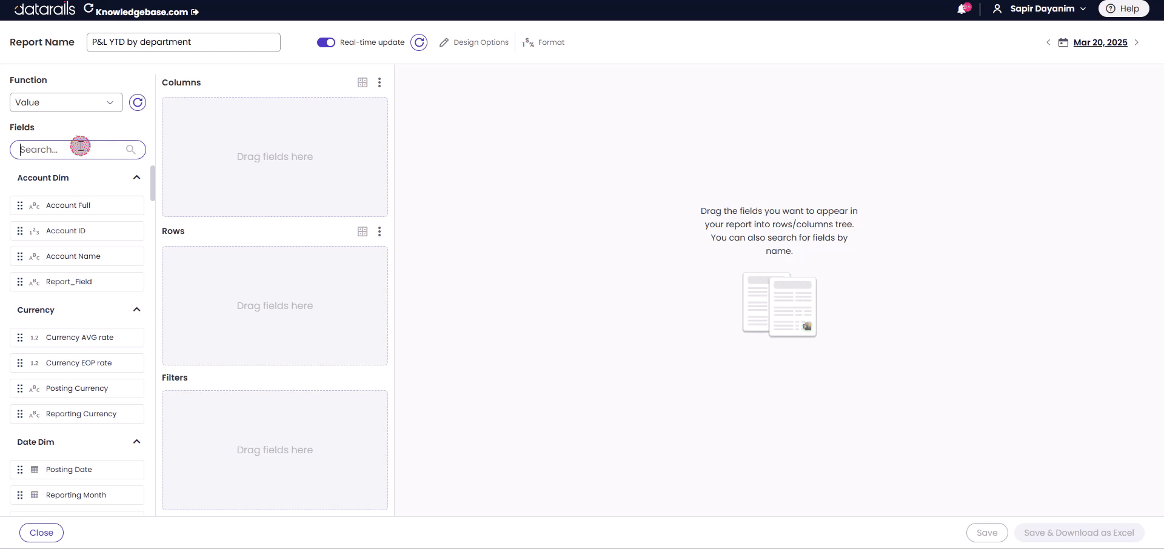
Task: Open Sapir Dayanim user menu chevron
Action: (1083, 9)
